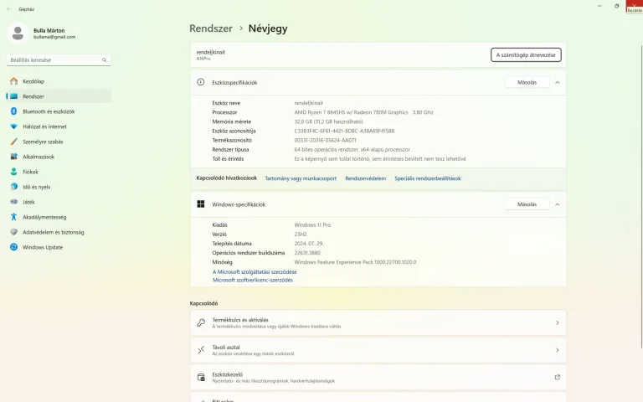Focus the Beállítás keresése search field

coord(59,60)
